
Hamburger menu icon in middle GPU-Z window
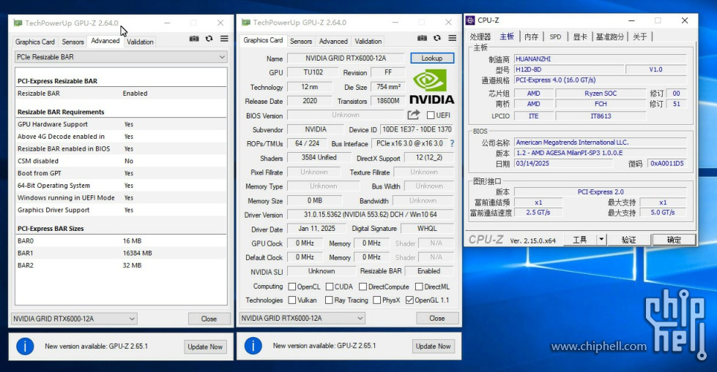(452, 38)
